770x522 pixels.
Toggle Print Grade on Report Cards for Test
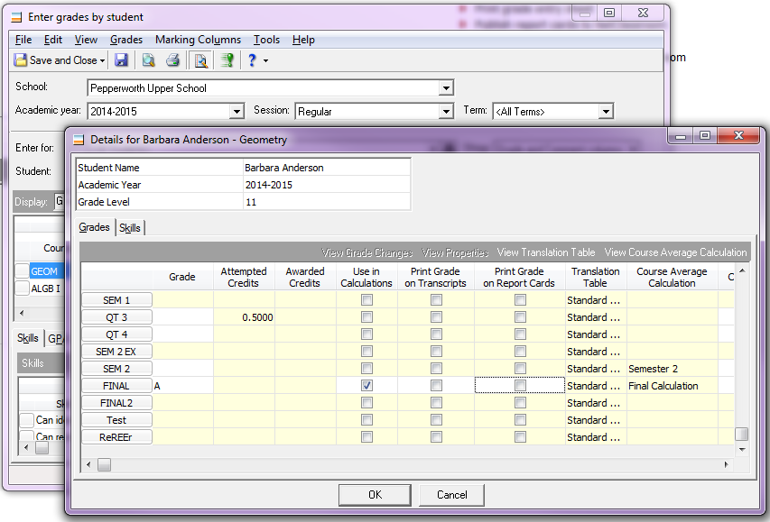pyautogui.click(x=520, y=420)
